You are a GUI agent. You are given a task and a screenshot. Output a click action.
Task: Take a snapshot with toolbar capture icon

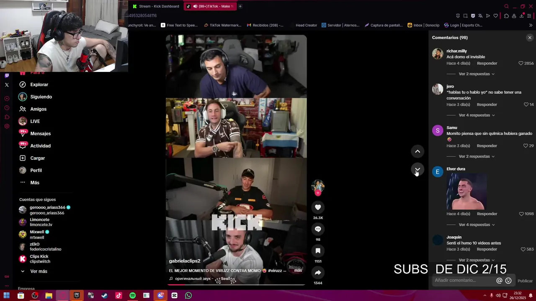click(x=465, y=16)
